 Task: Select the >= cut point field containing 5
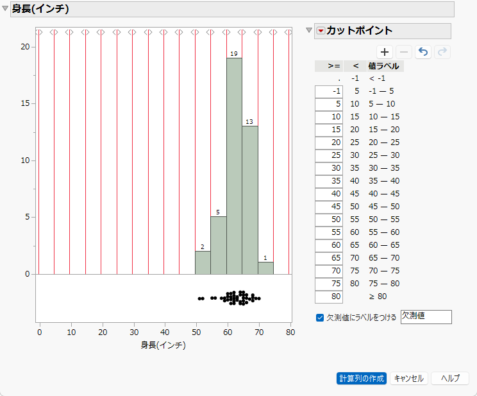point(329,104)
